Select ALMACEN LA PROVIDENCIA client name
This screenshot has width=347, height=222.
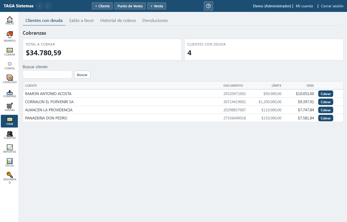point(49,110)
